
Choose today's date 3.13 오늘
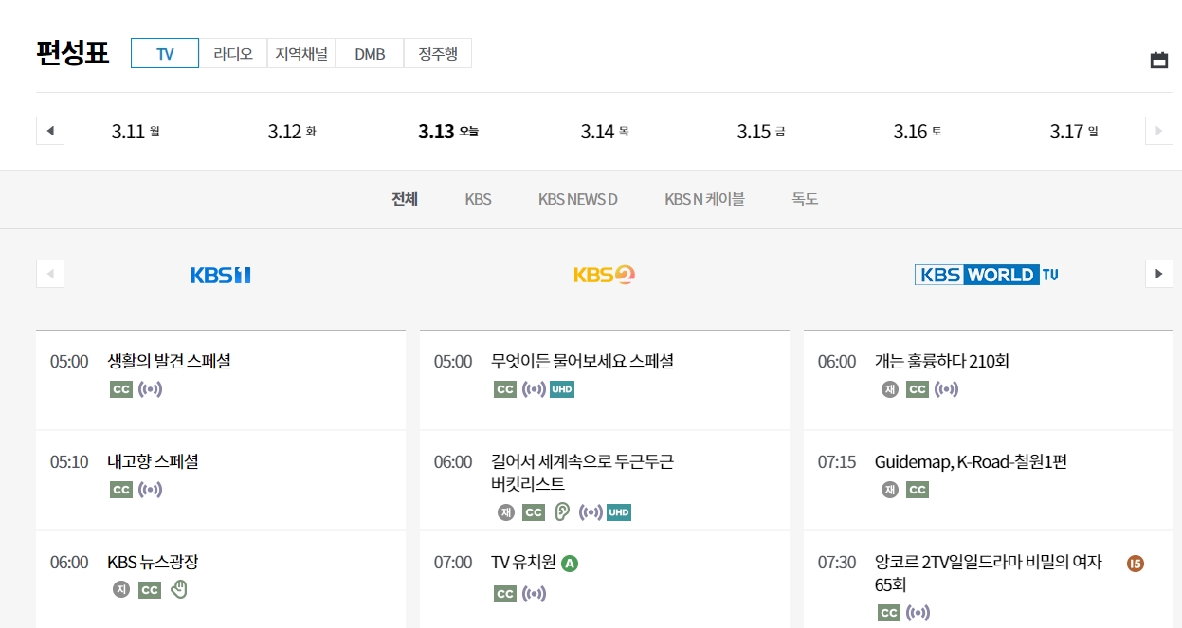coord(448,132)
